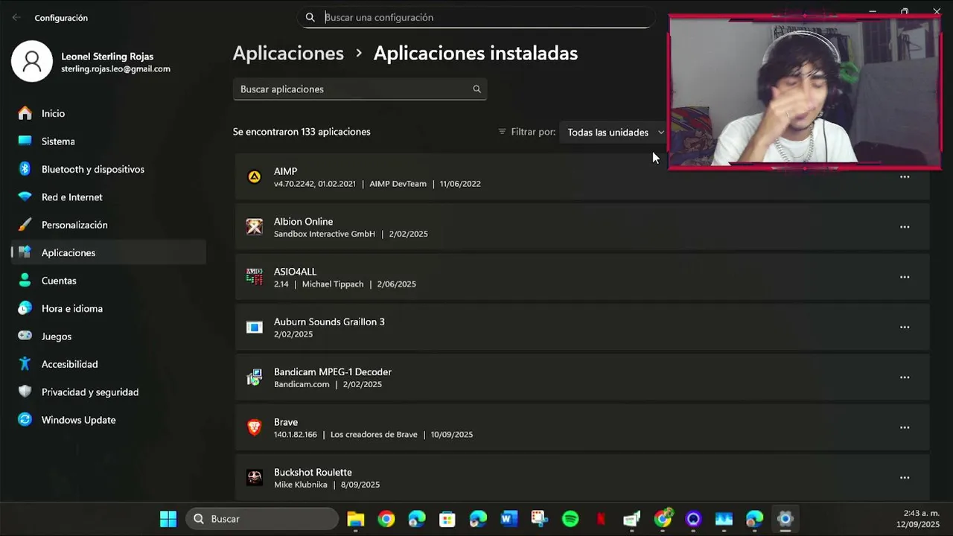The width and height of the screenshot is (953, 536).
Task: Open the more options for Albion Online
Action: pos(905,227)
